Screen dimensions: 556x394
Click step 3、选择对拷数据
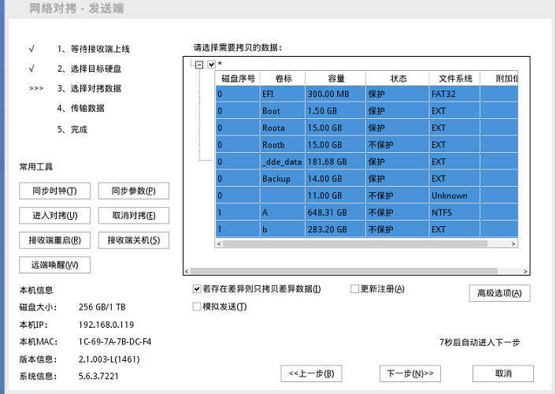tap(89, 88)
